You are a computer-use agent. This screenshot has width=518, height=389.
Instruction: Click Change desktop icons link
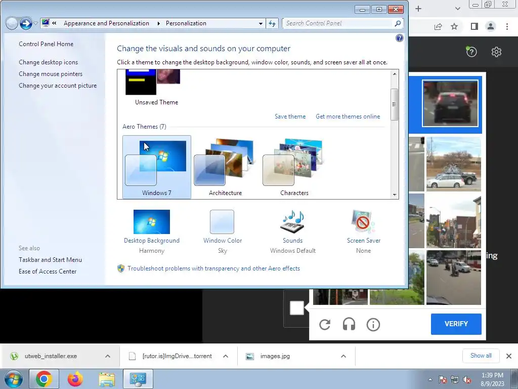tap(48, 62)
